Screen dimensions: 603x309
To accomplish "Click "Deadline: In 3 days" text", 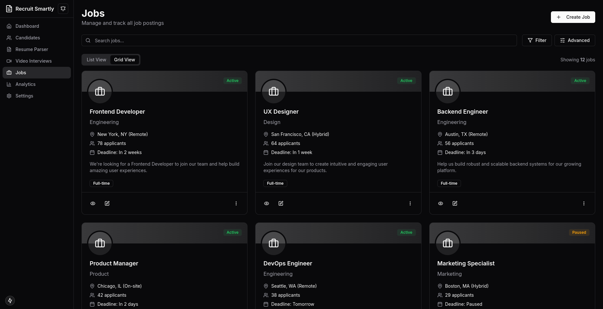I will tap(466, 152).
